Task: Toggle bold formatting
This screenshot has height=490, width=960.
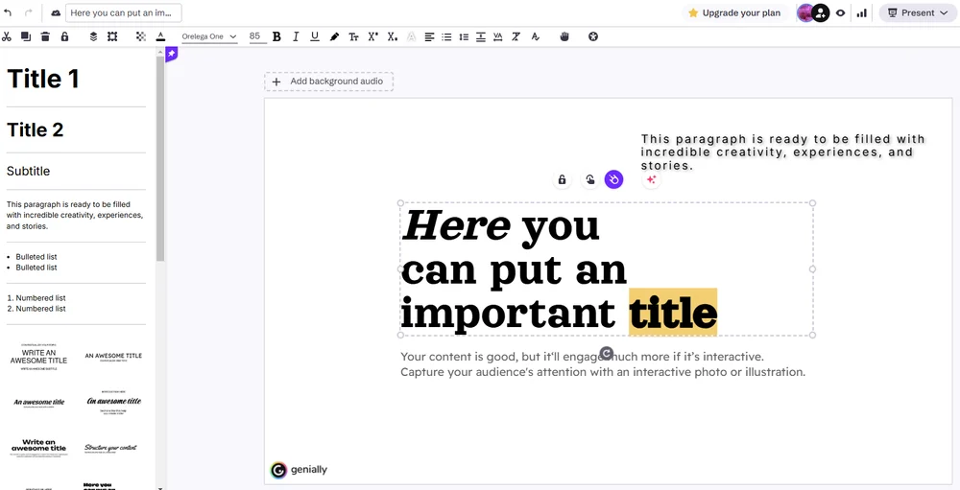Action: 276,36
